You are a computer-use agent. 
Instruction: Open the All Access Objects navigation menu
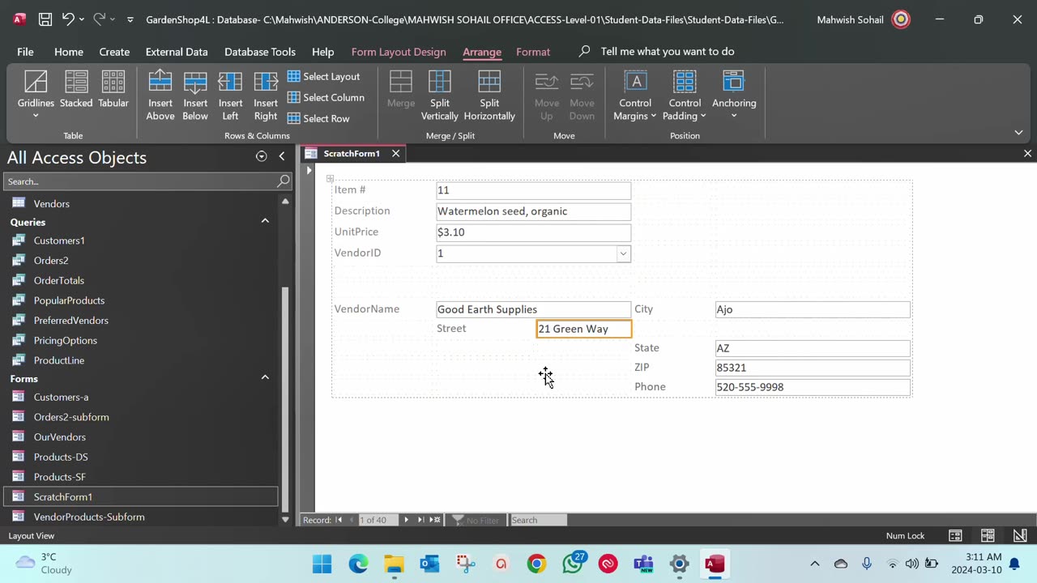click(261, 156)
